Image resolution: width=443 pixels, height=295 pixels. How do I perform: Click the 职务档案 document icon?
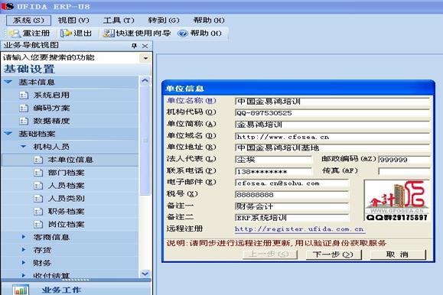(38, 212)
